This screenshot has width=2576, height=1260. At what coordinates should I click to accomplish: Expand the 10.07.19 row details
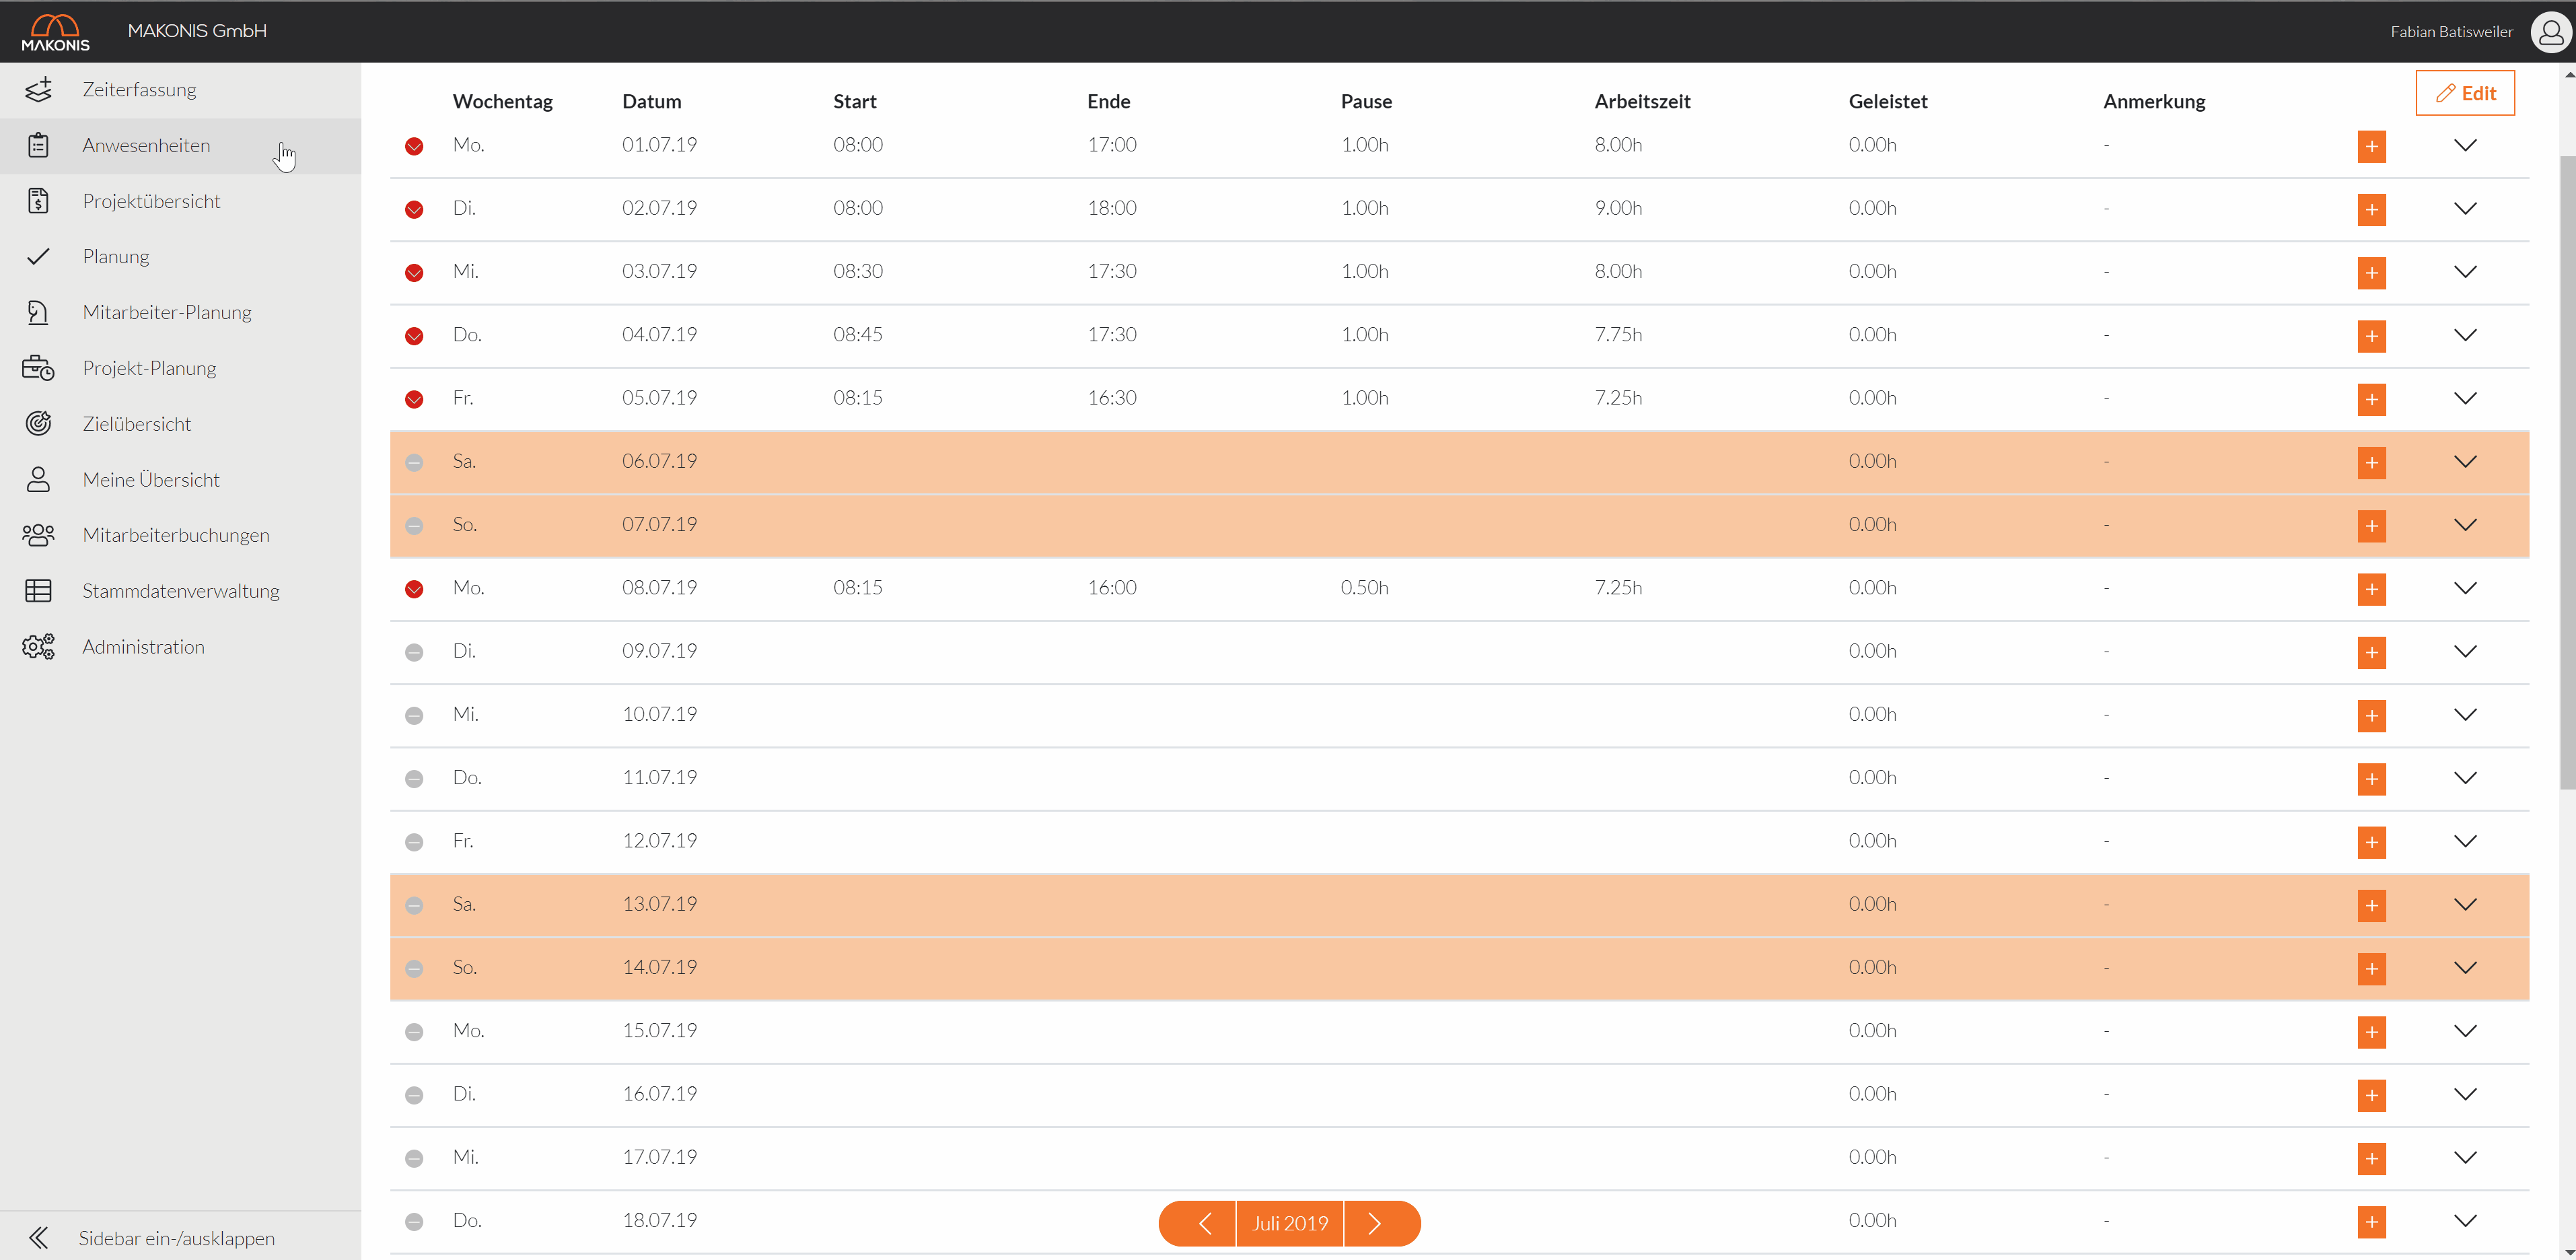tap(2465, 714)
